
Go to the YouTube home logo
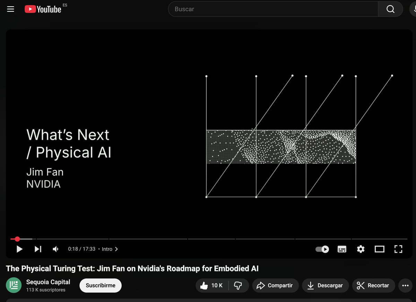click(43, 9)
